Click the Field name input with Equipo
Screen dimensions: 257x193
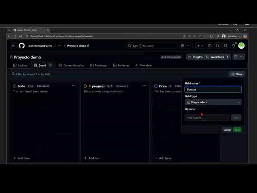[213, 89]
